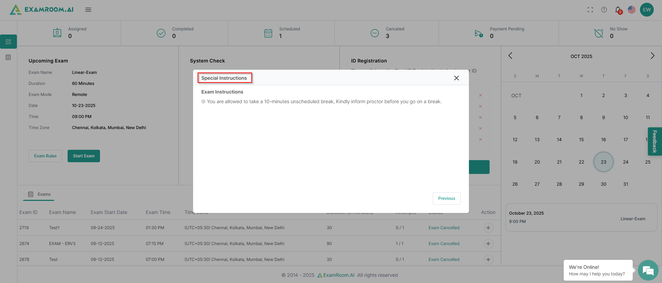Viewport: 662px width, 283px height.
Task: Open the list view sidebar icon
Action: (9, 57)
